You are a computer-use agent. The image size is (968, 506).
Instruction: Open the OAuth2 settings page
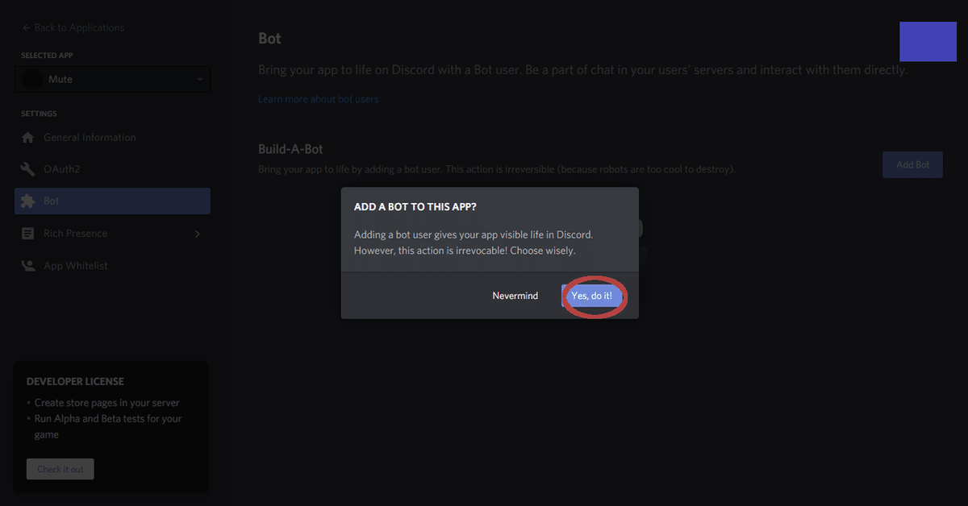point(62,169)
